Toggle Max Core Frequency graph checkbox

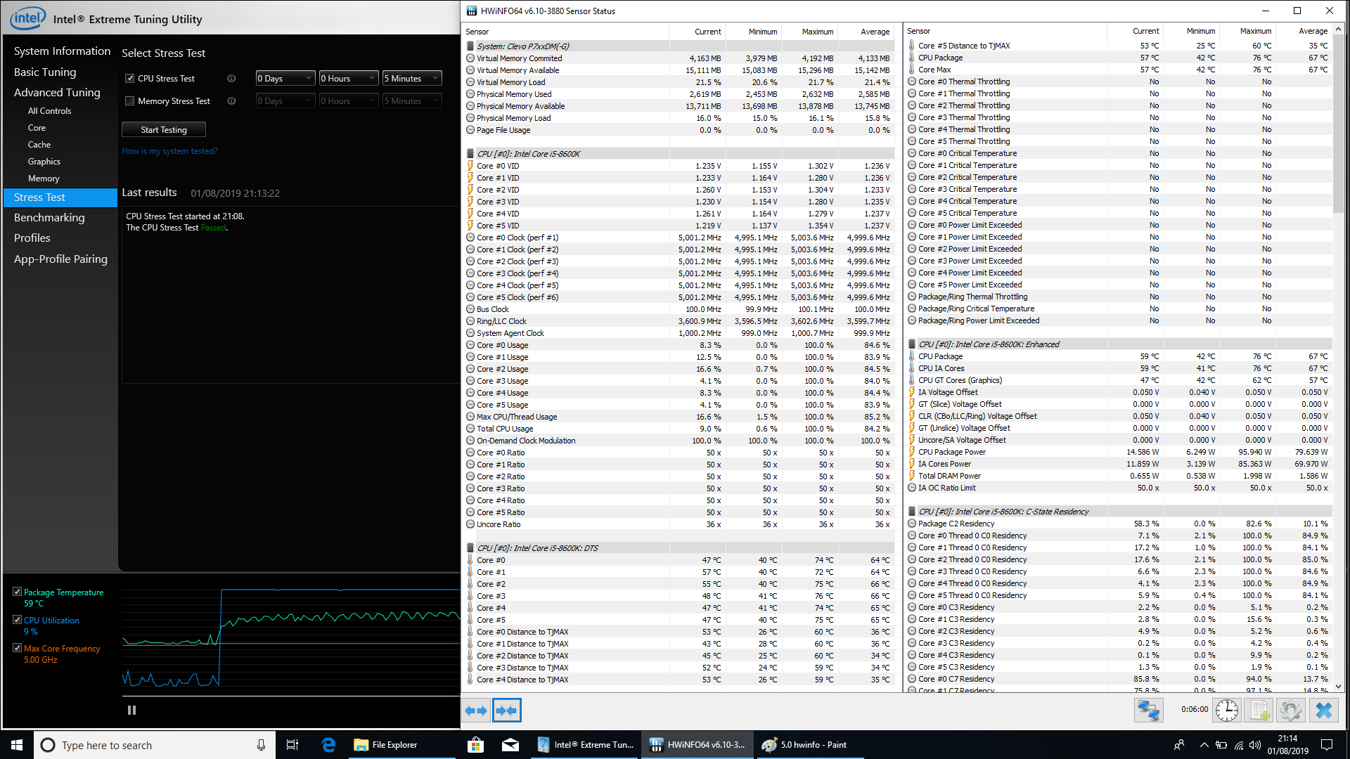coord(17,648)
